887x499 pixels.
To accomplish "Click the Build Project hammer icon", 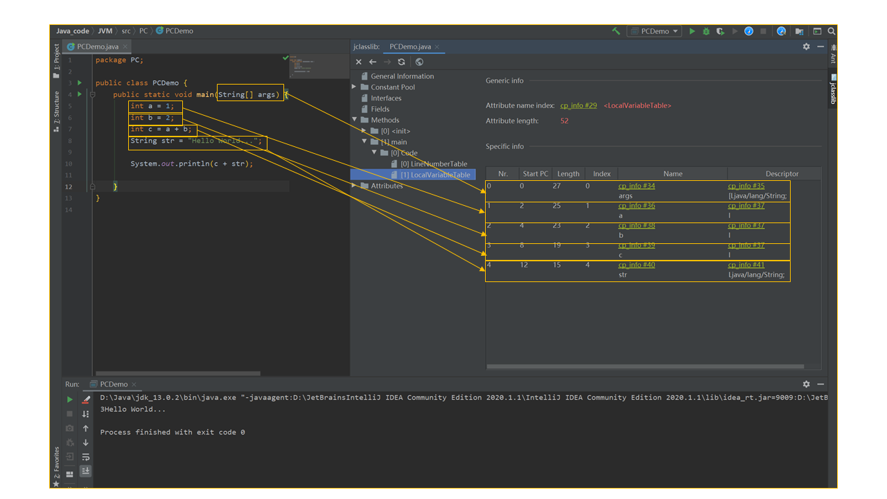I will (616, 31).
